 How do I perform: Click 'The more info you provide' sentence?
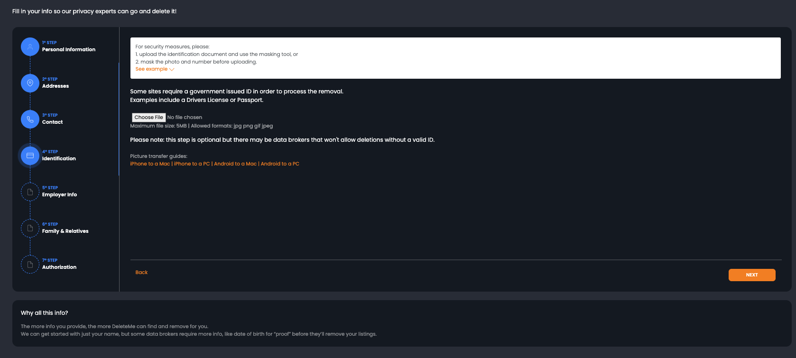pyautogui.click(x=114, y=326)
